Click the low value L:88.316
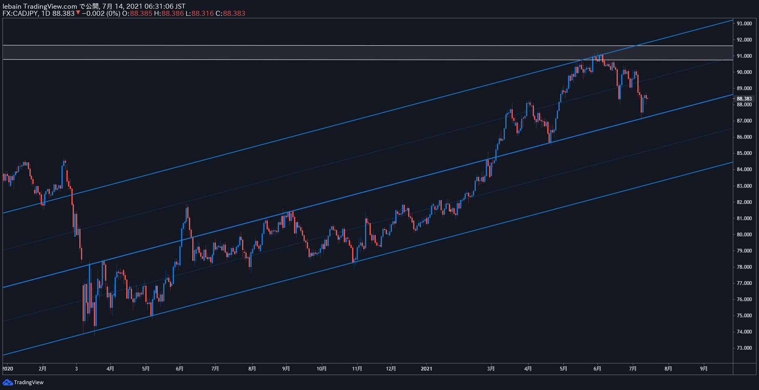Screen dimensions: 759x390 [200, 13]
